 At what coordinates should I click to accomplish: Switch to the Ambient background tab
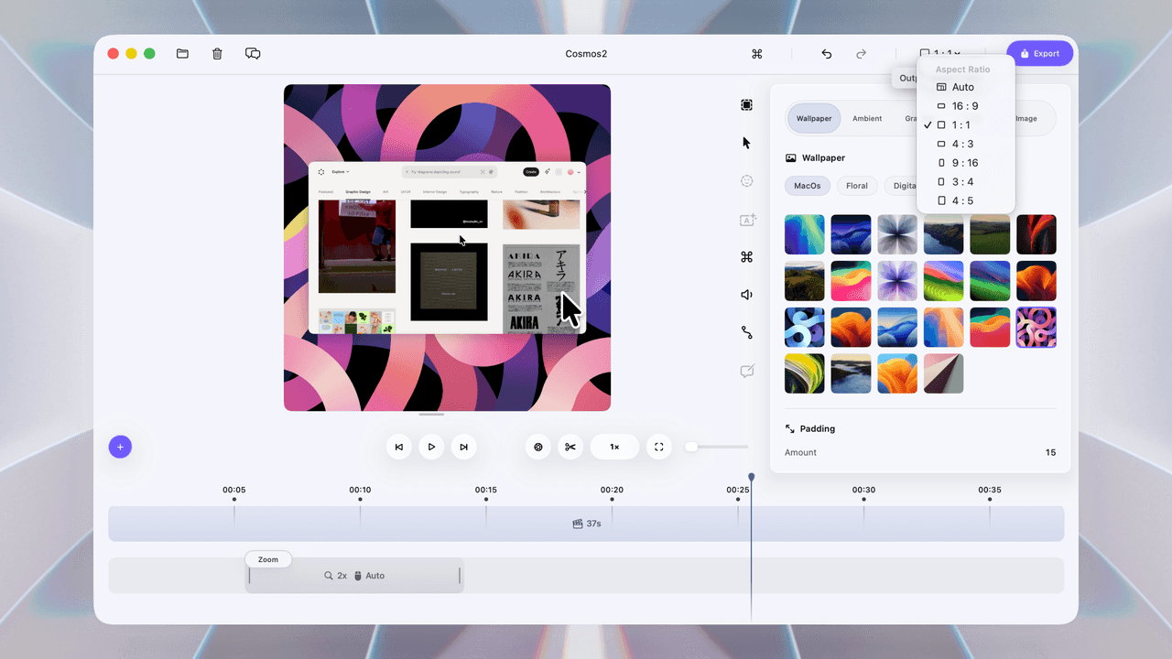pos(867,118)
